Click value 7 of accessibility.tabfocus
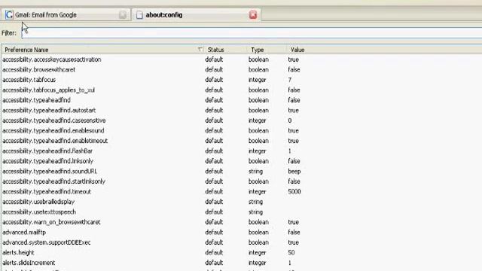The width and height of the screenshot is (482, 271). (289, 80)
